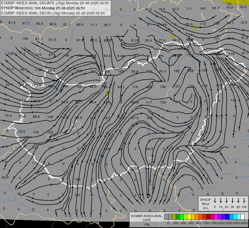Select the 194 value on the right side
249x228 pixels.
coord(233,85)
